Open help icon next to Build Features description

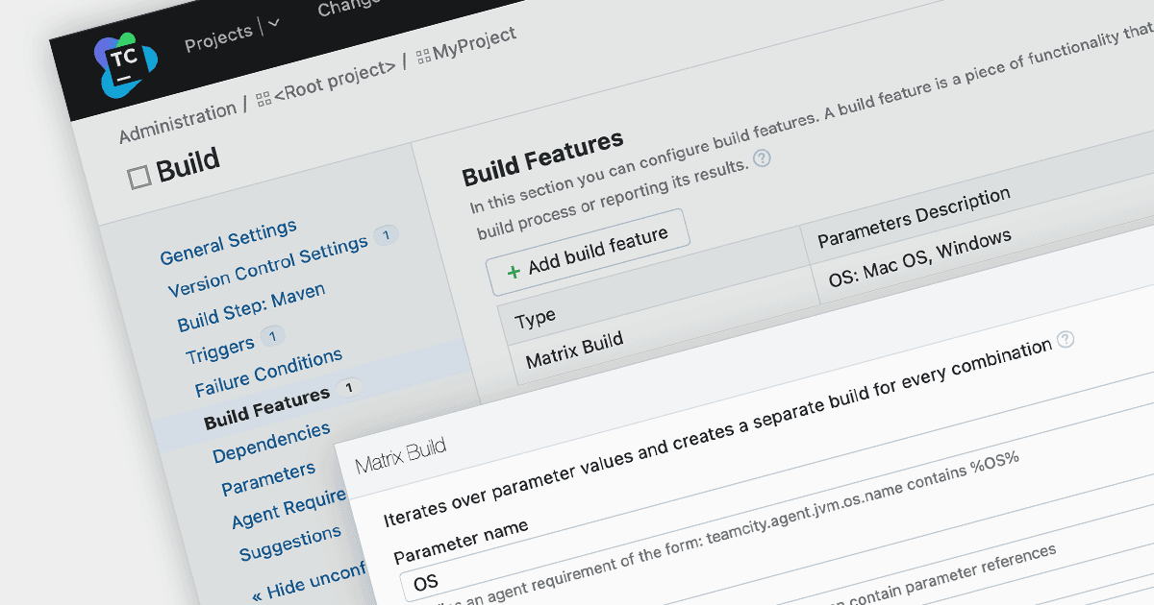coord(762,157)
